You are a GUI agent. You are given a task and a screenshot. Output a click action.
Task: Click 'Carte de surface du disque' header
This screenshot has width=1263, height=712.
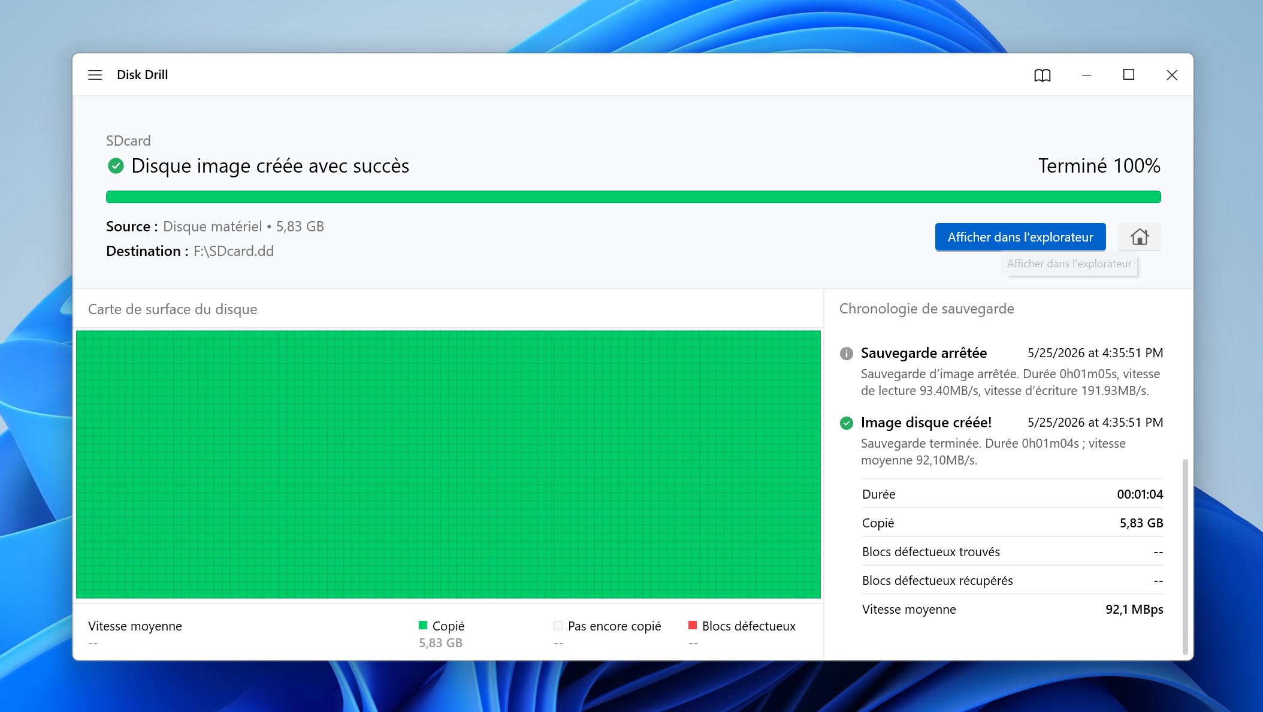(173, 309)
